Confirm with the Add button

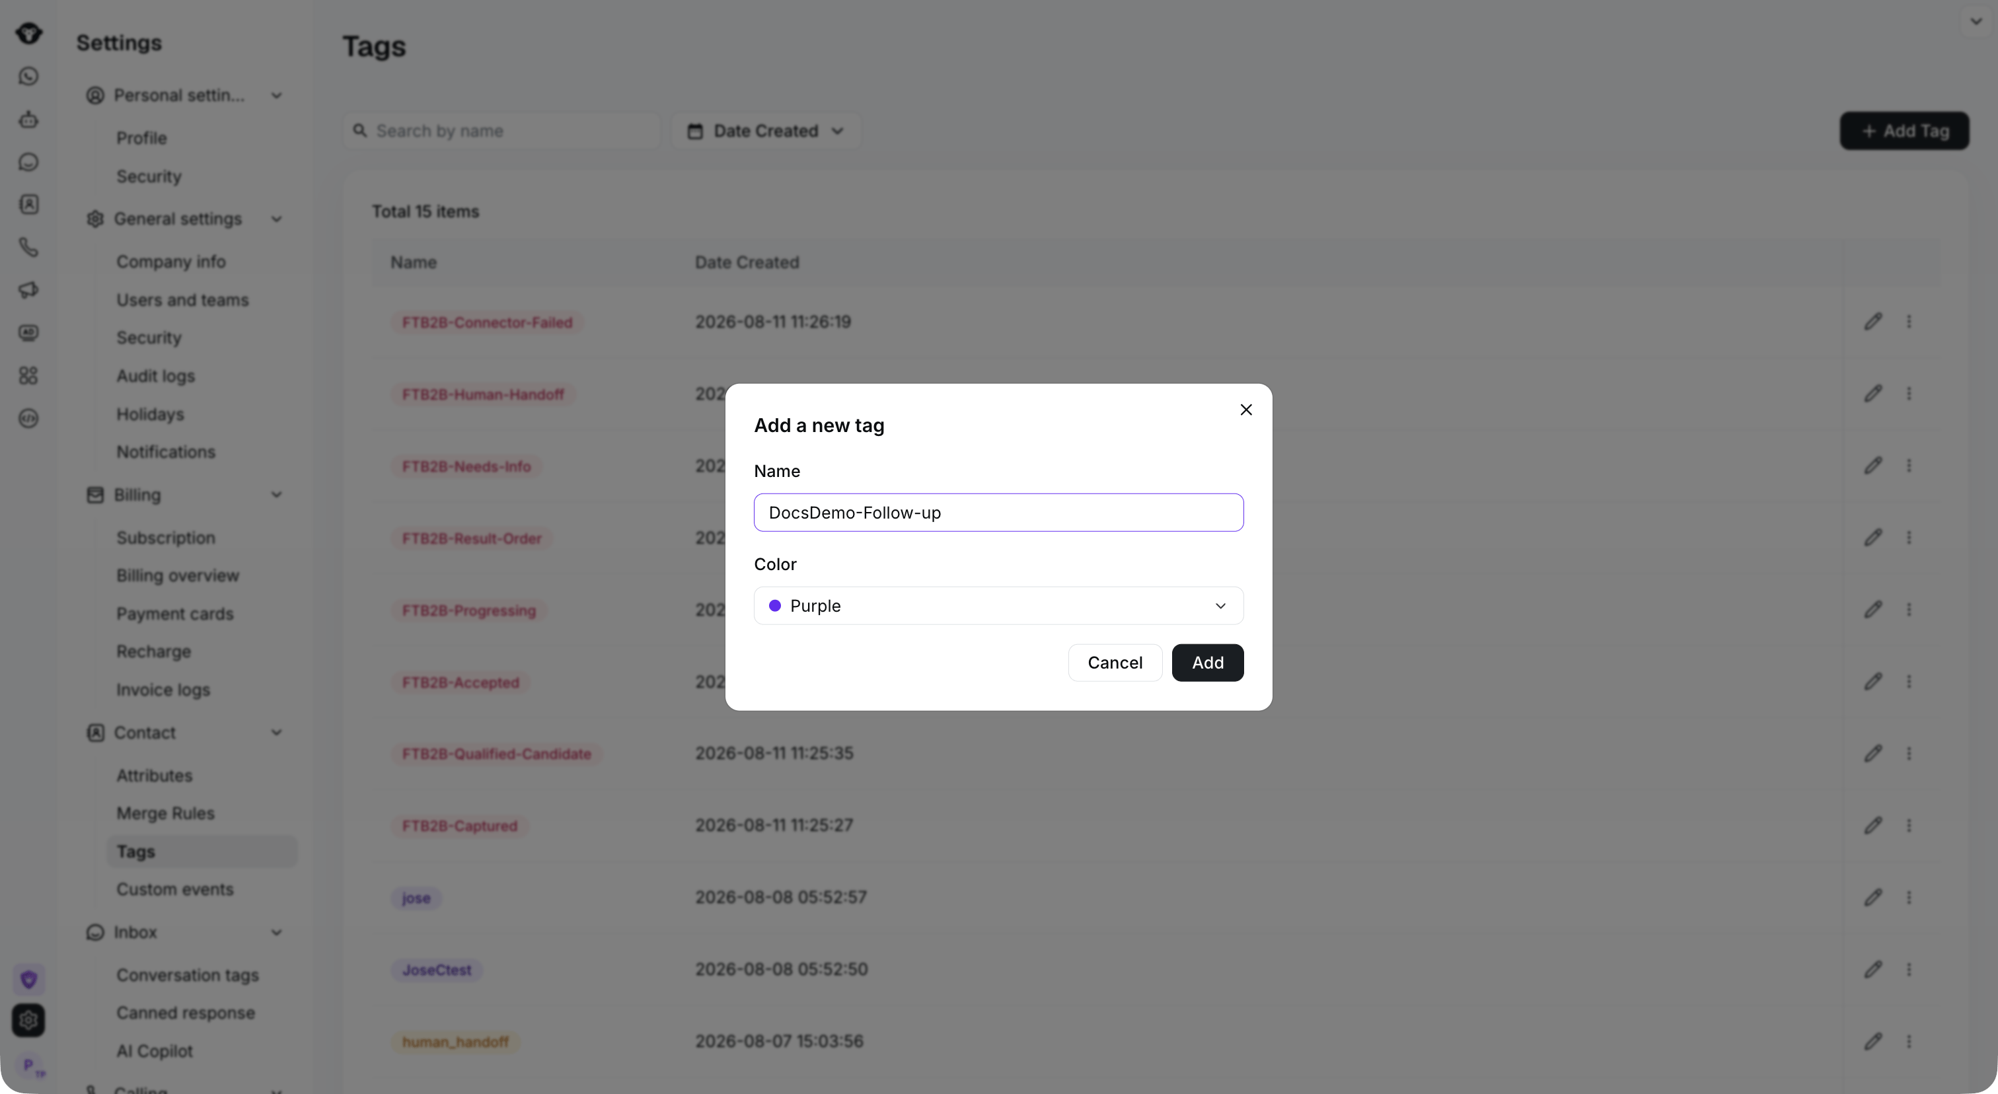tap(1207, 663)
